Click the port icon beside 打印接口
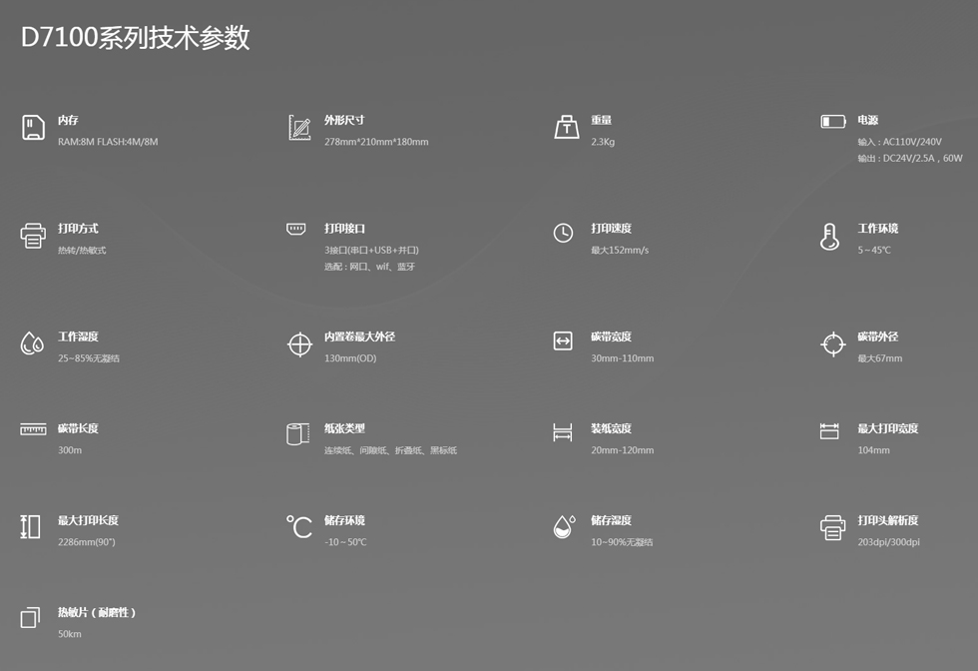Viewport: 978px width, 671px height. 296,229
